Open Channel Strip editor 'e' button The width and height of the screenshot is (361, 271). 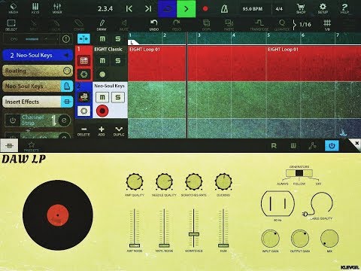click(64, 120)
